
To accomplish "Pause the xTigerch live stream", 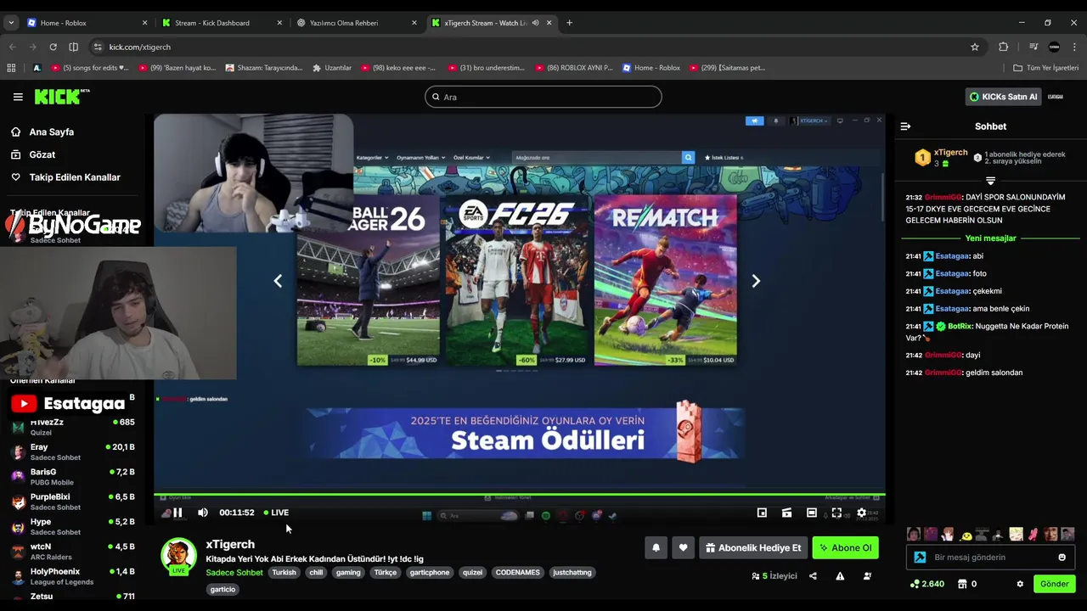I will point(177,513).
